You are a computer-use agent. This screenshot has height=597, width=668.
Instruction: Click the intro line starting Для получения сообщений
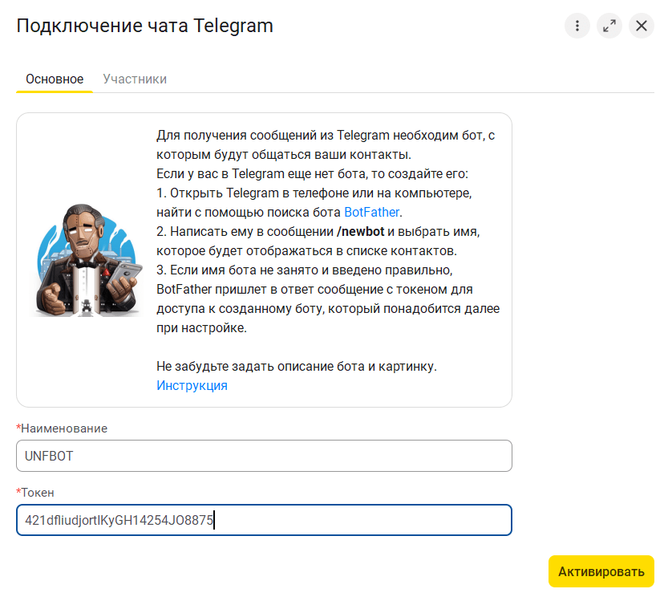(x=325, y=135)
